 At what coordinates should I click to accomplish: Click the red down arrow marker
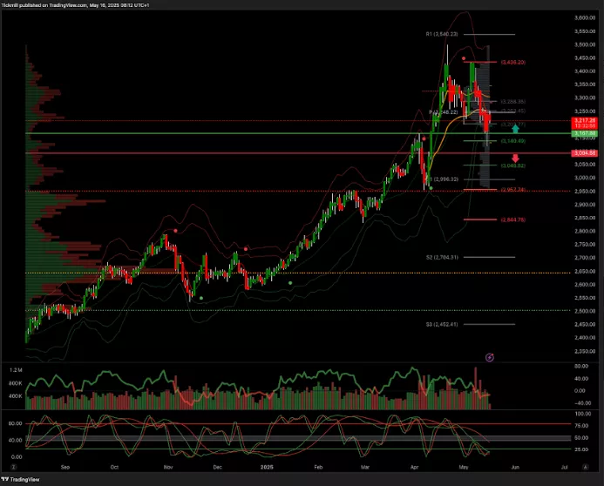515,157
